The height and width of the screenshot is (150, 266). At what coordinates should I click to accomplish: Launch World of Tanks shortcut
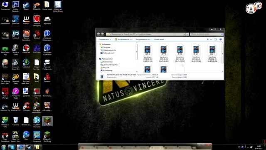[x=16, y=50]
